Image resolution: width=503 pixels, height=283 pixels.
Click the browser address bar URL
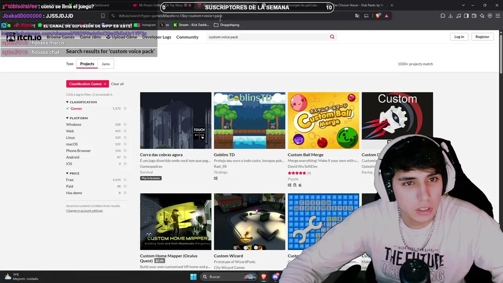[171, 16]
